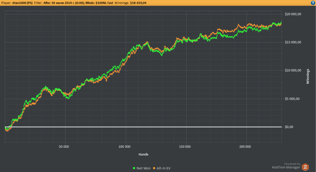Click the $20 000,00 axis label
This screenshot has height=172, width=316.
coord(293,14)
